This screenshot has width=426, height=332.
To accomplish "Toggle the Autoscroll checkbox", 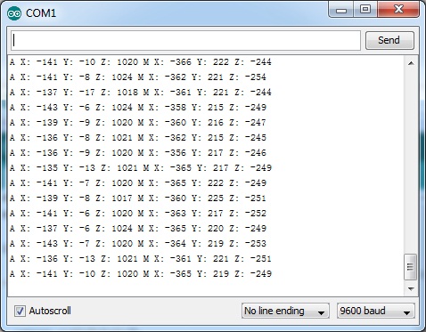I will pos(20,311).
